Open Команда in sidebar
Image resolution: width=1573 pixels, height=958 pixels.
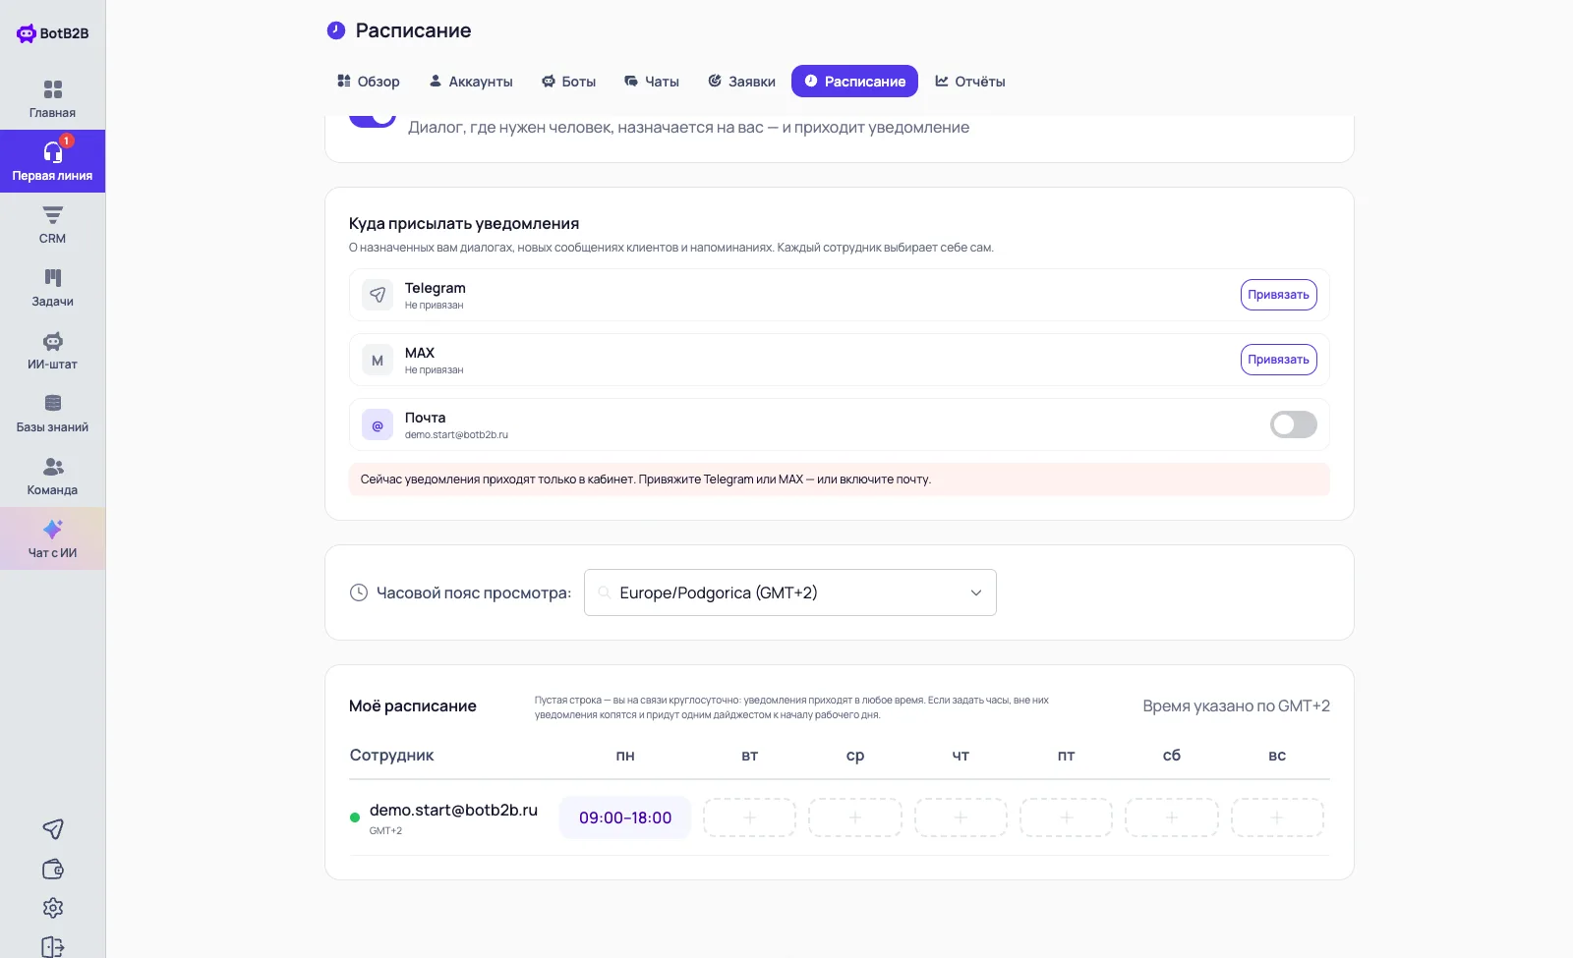tap(53, 476)
